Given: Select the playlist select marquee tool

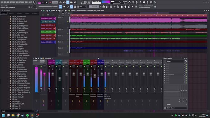Looking at the screenshot, I should (x=61, y=11).
